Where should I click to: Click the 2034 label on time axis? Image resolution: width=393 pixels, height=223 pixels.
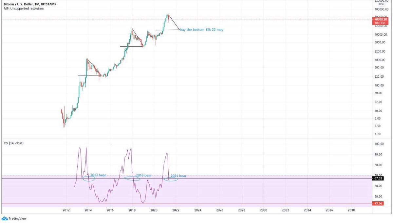tap(308, 210)
